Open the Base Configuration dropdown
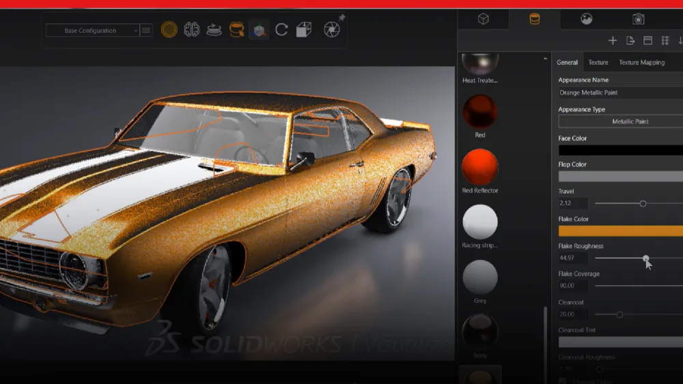This screenshot has width=683, height=384. tap(93, 31)
